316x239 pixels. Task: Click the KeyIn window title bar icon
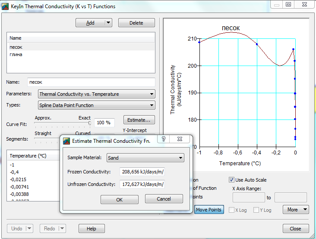point(5,6)
